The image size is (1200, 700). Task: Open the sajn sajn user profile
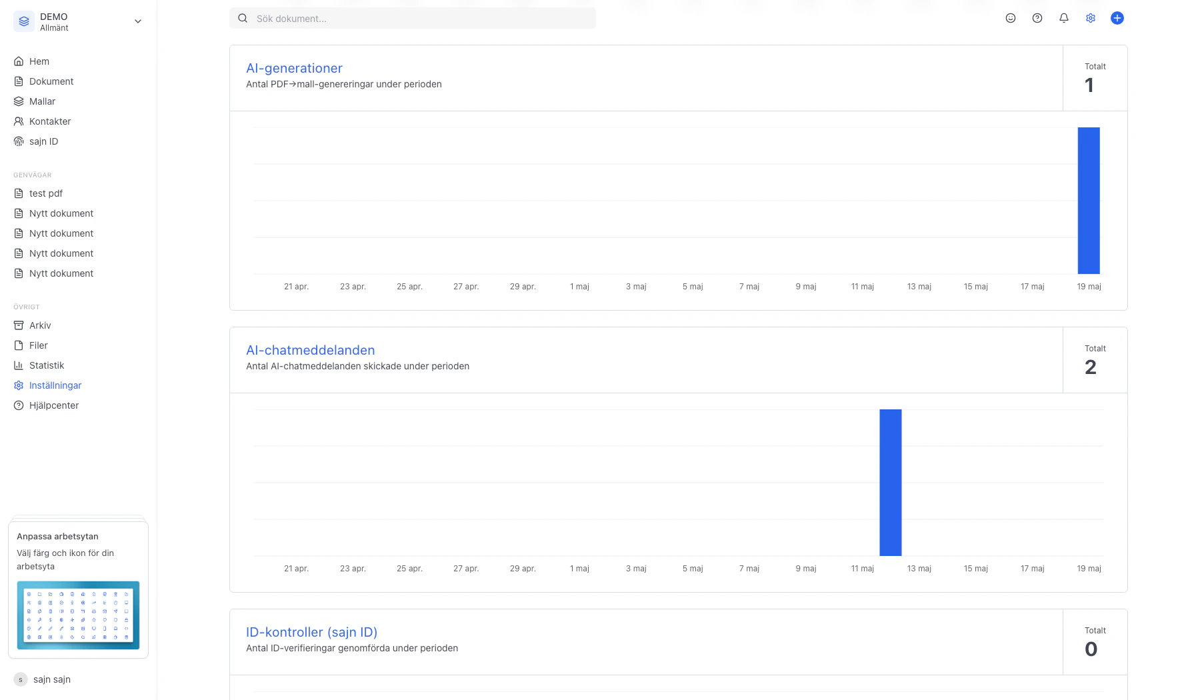[52, 679]
